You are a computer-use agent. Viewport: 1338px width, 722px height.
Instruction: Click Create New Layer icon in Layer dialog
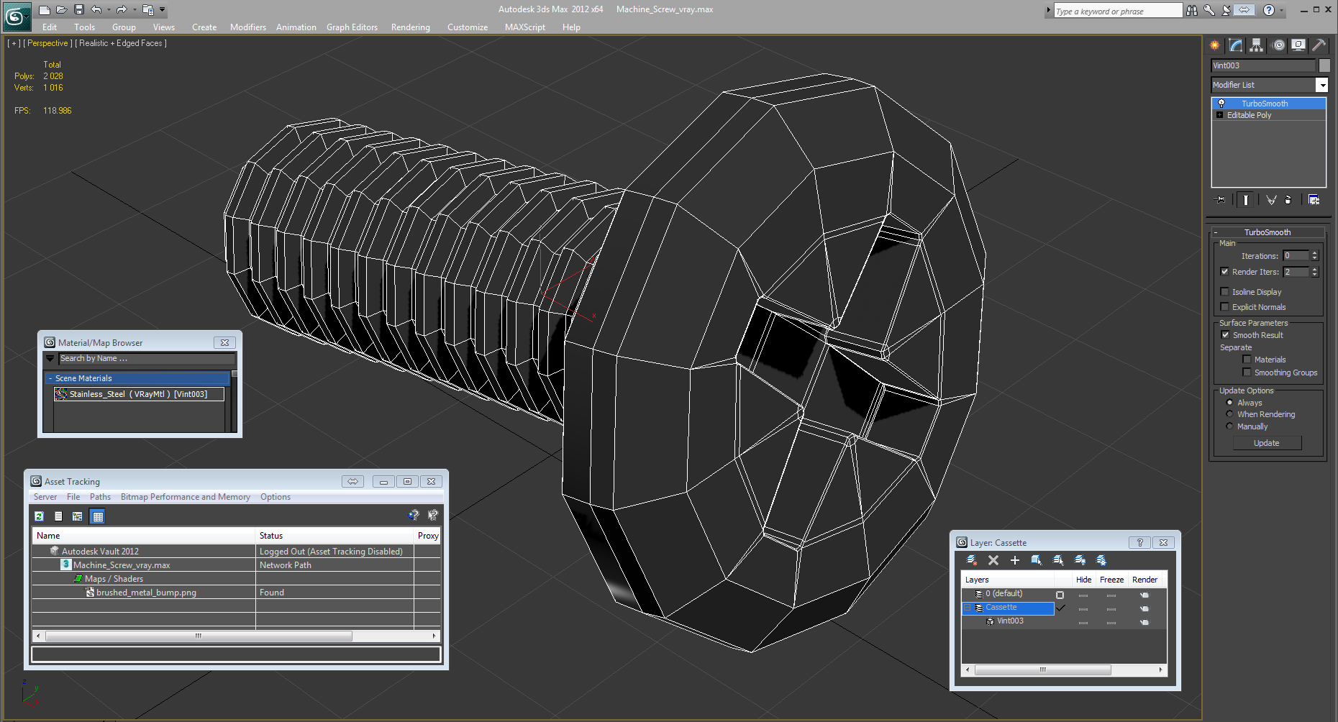[x=972, y=560]
